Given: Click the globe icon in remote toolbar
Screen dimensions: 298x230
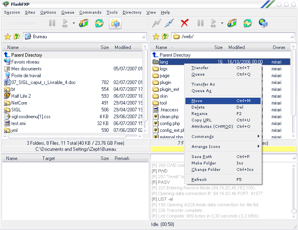Looking at the screenshot, I should click(x=263, y=23).
